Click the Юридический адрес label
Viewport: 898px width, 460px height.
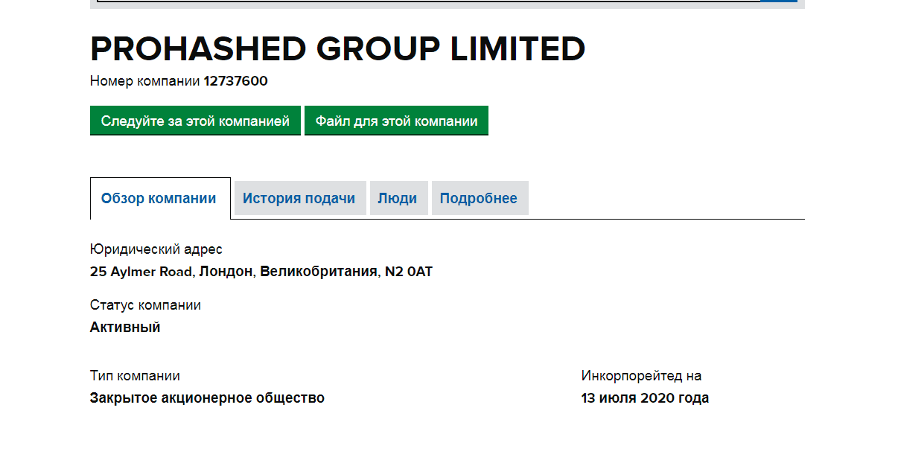coord(156,249)
